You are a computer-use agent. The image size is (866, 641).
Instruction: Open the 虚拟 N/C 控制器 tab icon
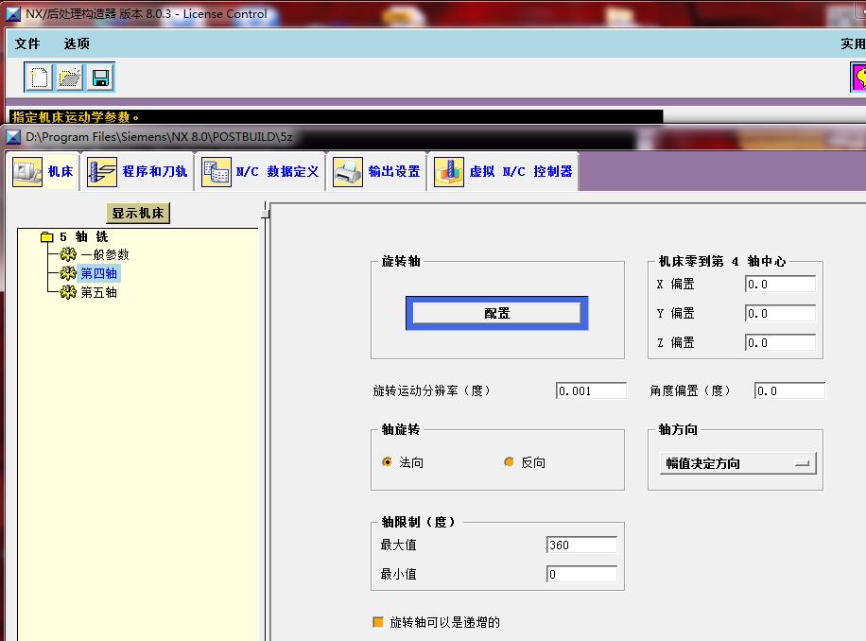point(447,170)
